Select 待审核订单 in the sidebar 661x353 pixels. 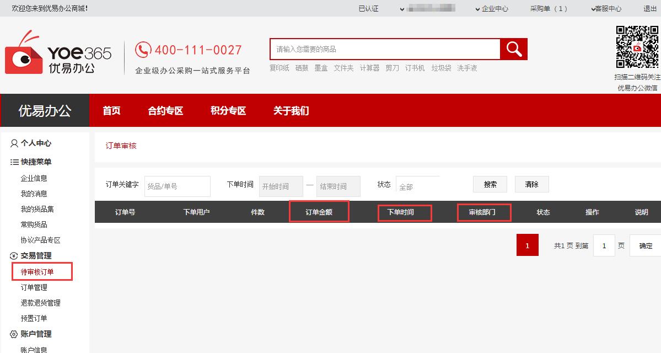(x=37, y=272)
